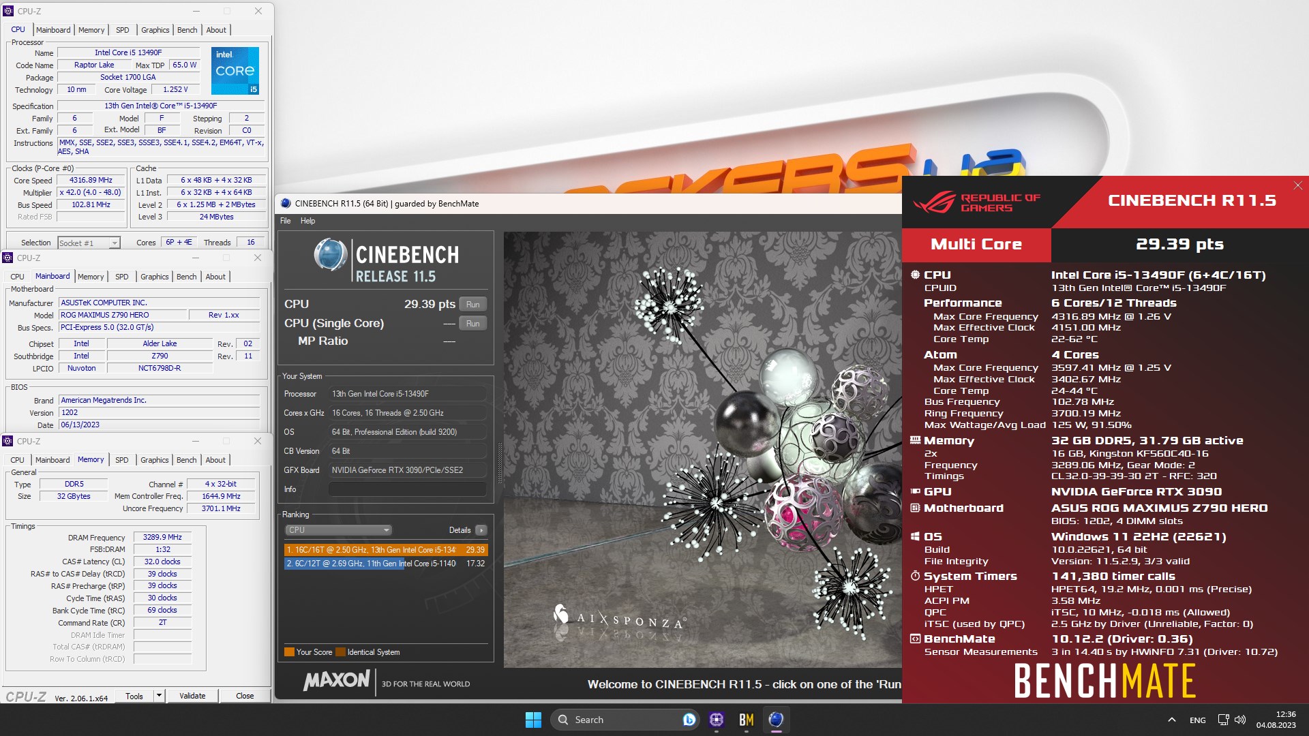The width and height of the screenshot is (1309, 736).
Task: Click the Multi Core label in BenchMate
Action: click(976, 244)
